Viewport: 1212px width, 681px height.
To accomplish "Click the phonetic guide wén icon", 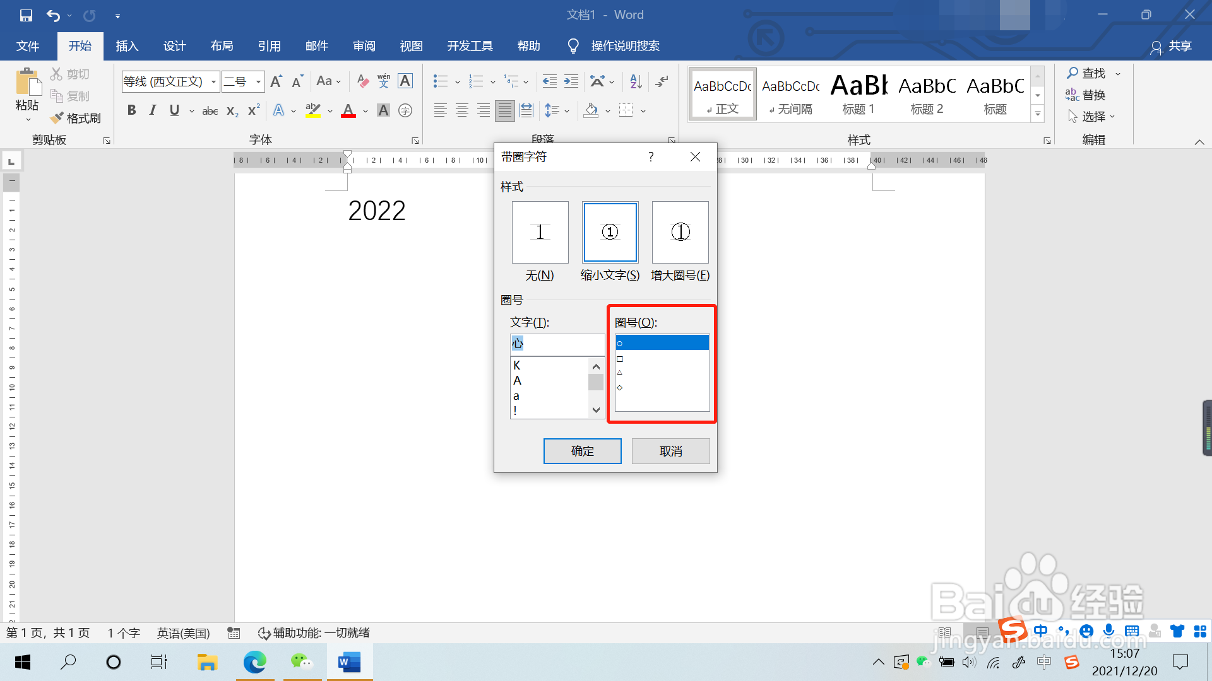I will [384, 81].
